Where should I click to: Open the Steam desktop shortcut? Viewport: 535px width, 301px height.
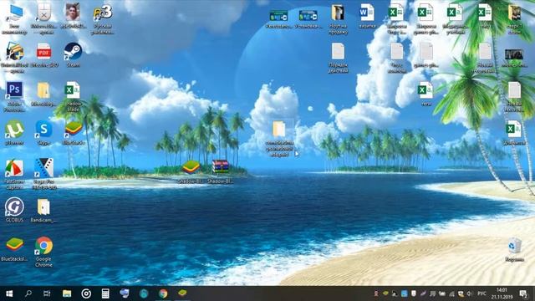pyautogui.click(x=73, y=52)
